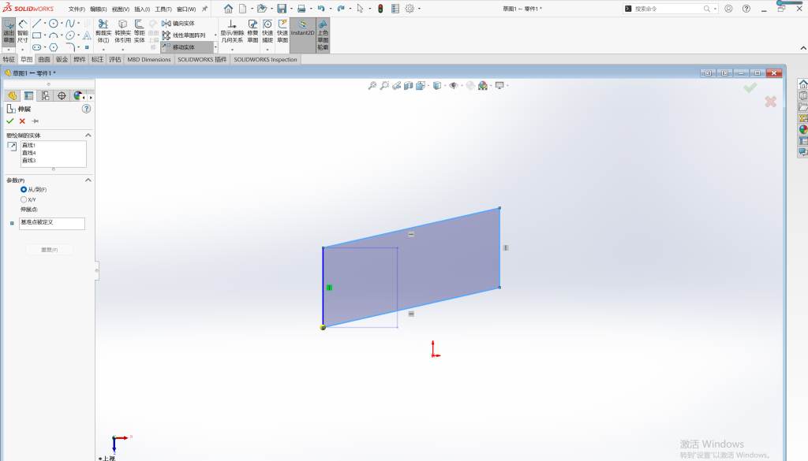The width and height of the screenshot is (808, 461).
Task: Pick the Line sketch tool
Action: [36, 24]
